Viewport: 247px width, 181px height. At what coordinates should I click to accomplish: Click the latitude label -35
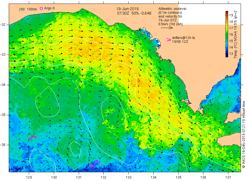[3, 115]
